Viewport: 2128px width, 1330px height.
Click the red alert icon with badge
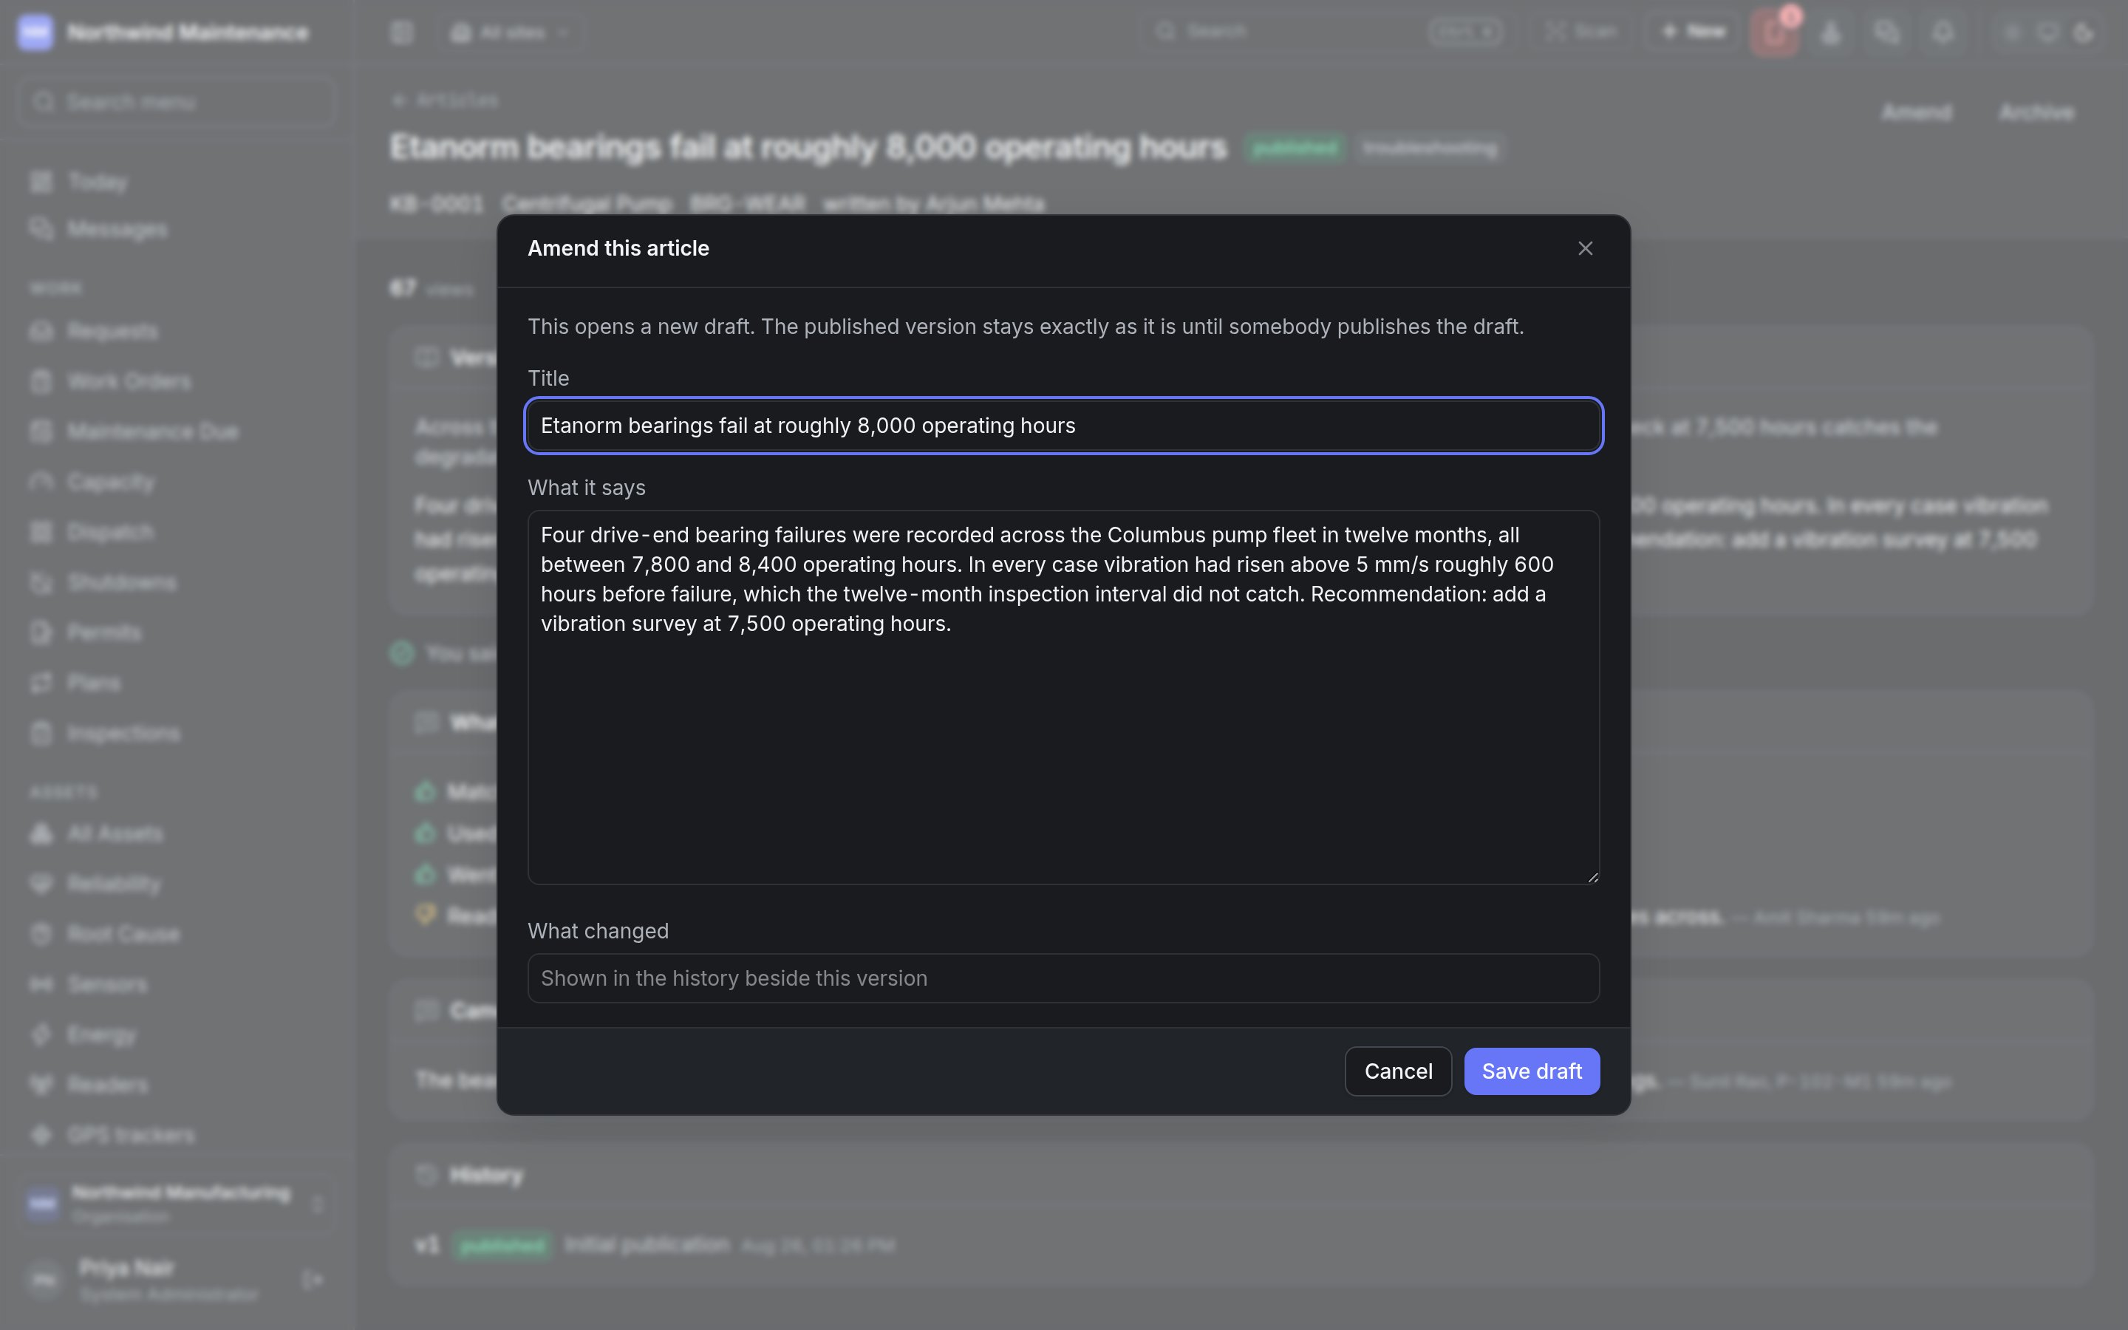click(x=1775, y=33)
